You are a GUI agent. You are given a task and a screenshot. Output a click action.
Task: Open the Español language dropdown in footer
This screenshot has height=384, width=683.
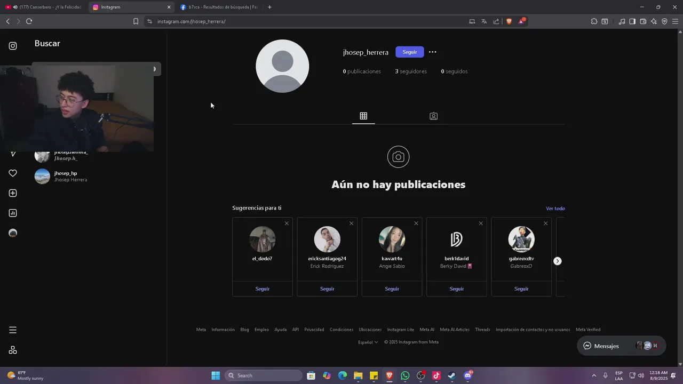tap(368, 342)
